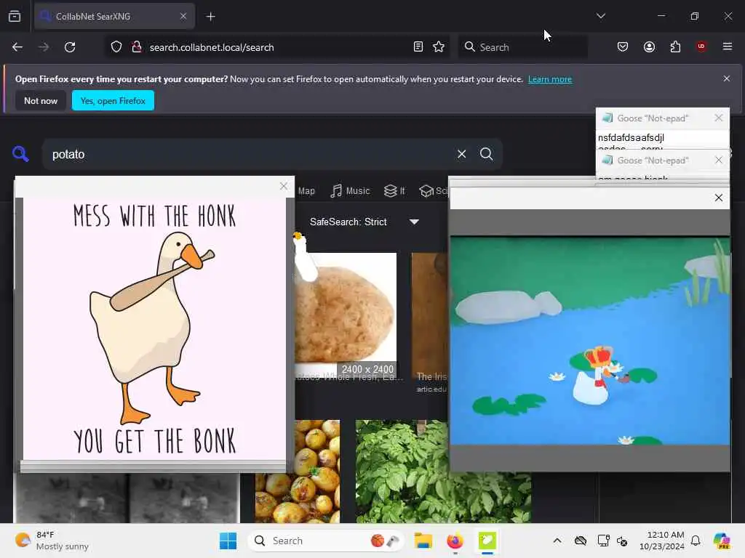Open the Copilot preview taskbar icon
Image resolution: width=745 pixels, height=558 pixels.
point(722,541)
